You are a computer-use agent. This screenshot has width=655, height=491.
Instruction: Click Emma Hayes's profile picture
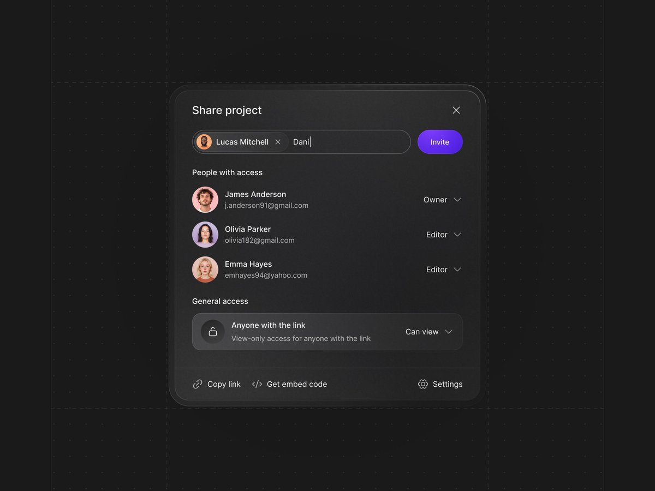click(205, 269)
